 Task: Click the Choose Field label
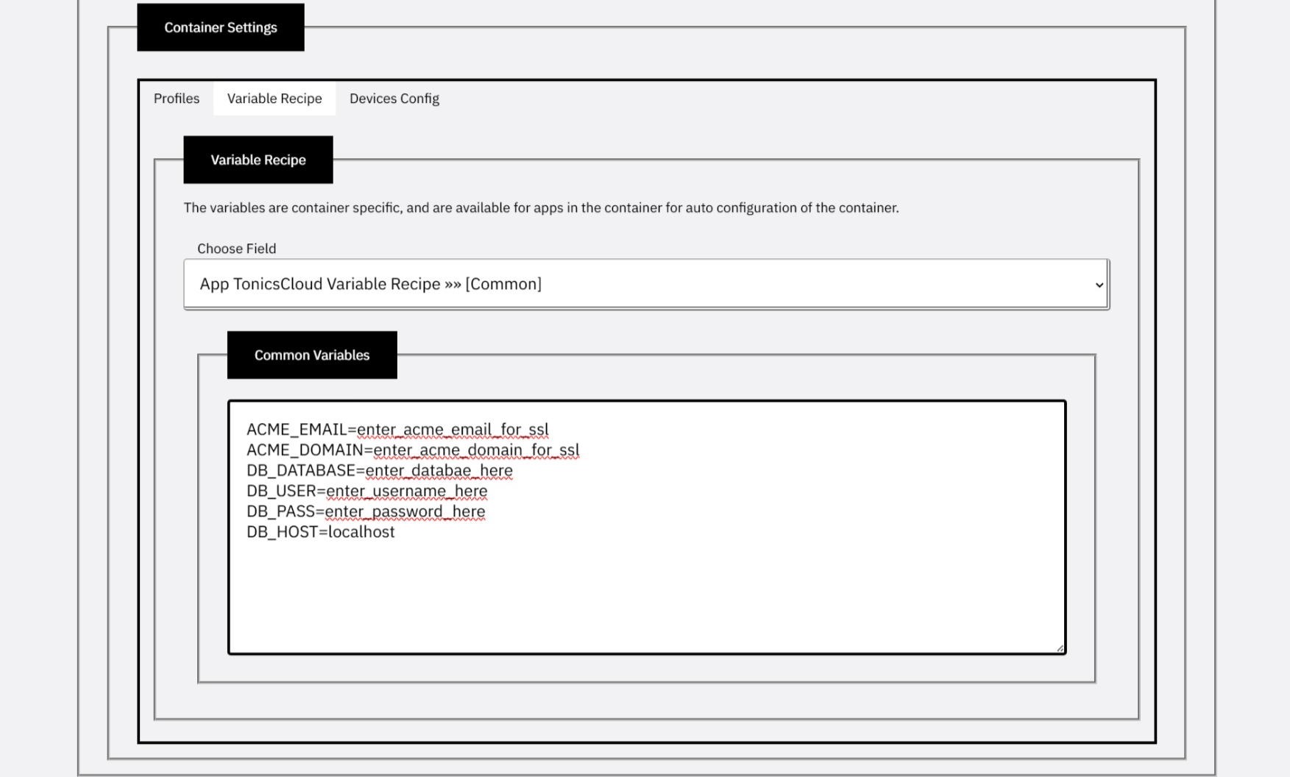pyautogui.click(x=237, y=249)
